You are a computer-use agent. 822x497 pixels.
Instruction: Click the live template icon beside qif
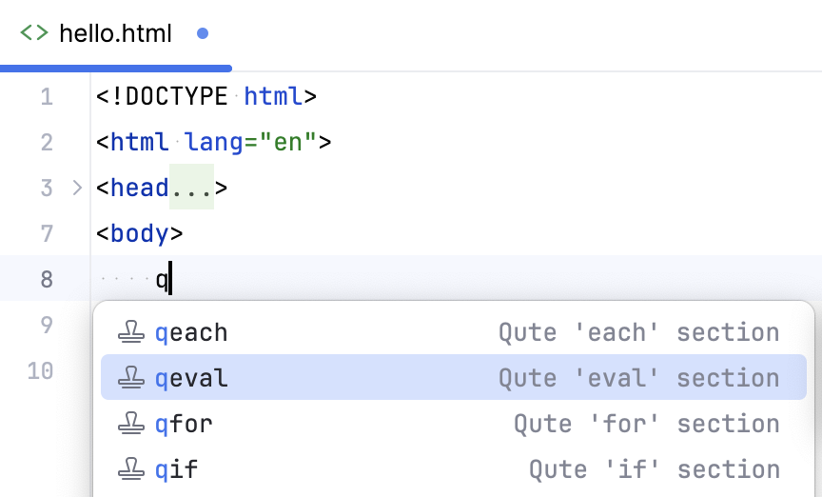point(130,469)
